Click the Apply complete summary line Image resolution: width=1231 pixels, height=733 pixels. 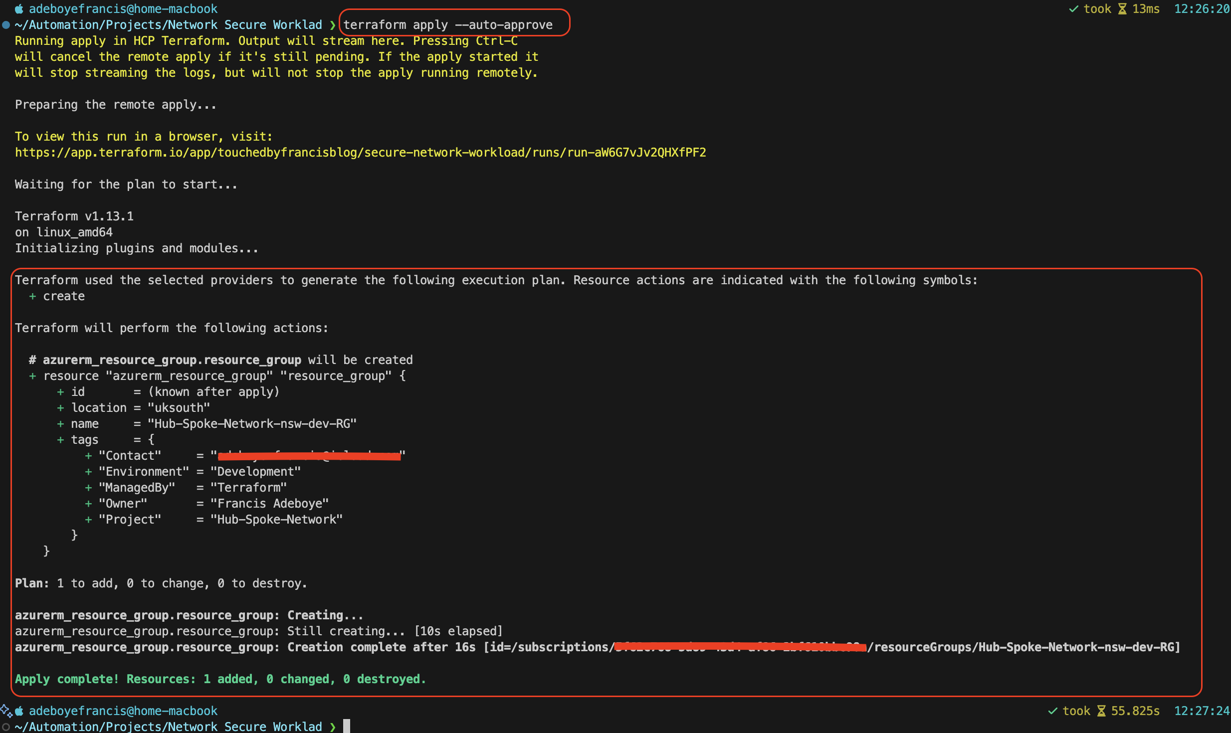click(x=219, y=679)
